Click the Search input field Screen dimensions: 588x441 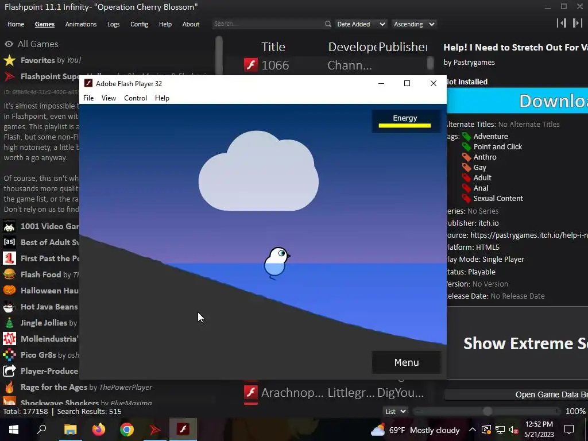pyautogui.click(x=268, y=24)
